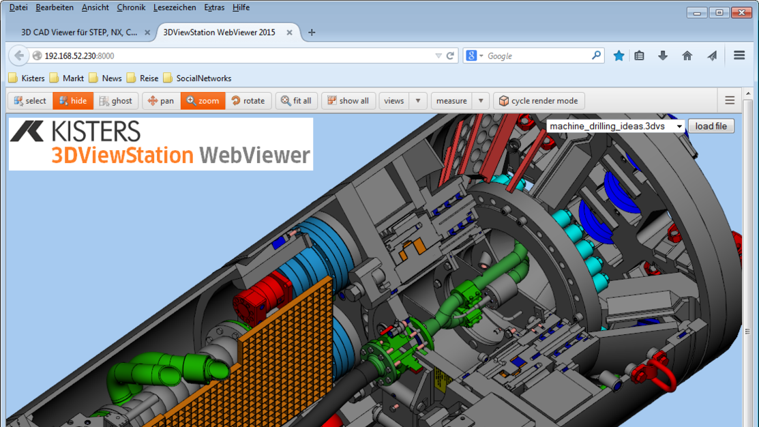The width and height of the screenshot is (759, 427).
Task: Click the load file button
Action: coord(711,126)
